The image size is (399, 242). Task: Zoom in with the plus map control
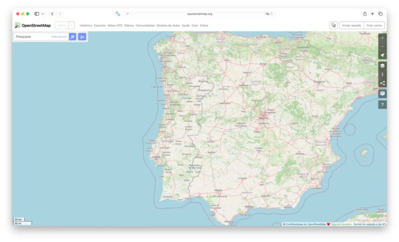click(382, 38)
